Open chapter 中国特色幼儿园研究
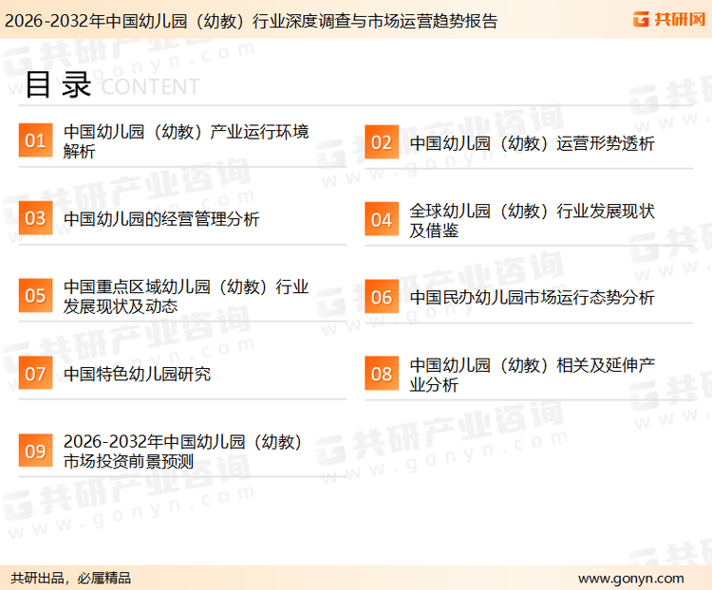712x590 pixels. pyautogui.click(x=138, y=374)
